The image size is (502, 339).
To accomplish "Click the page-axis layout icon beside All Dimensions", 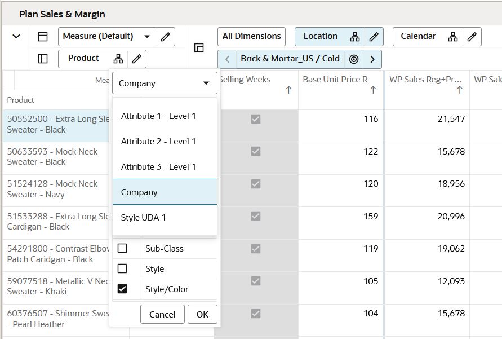I will 199,48.
